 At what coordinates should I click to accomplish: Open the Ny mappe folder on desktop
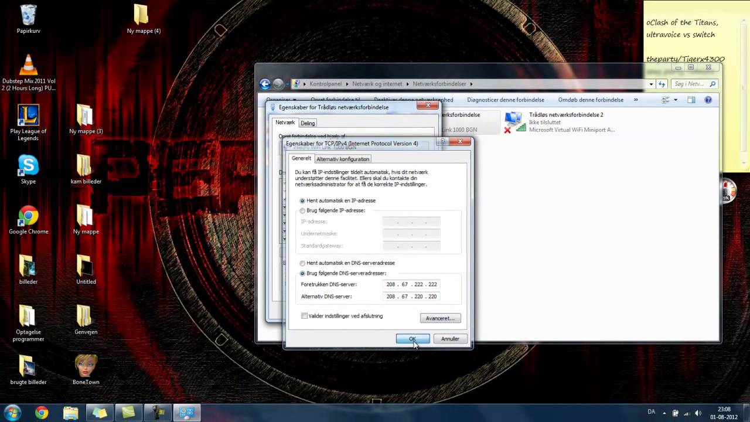point(86,220)
